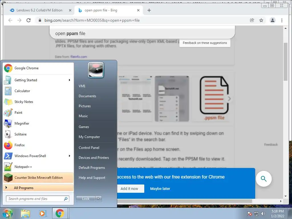Screen dimensions: 292x219
Task: Open Windows Media Player from the taskbar
Action: pyautogui.click(x=42, y=213)
